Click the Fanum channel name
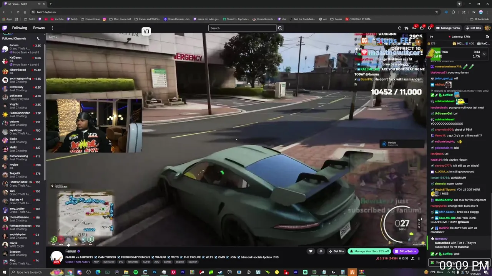This screenshot has height=276, width=492. click(71, 251)
